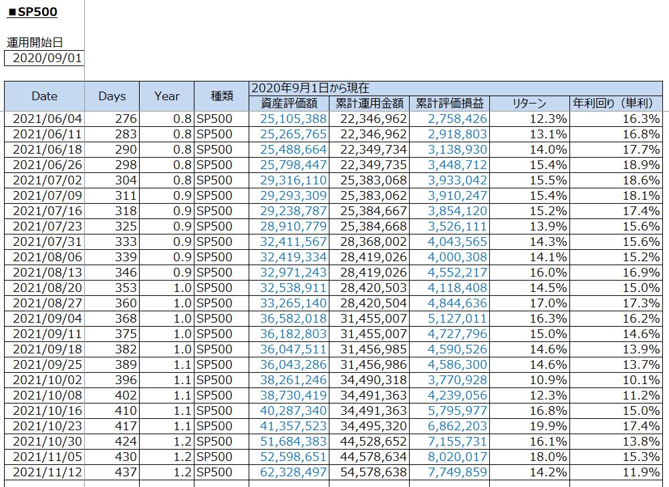Select the 2020/09/01 start date cell

click(x=44, y=57)
